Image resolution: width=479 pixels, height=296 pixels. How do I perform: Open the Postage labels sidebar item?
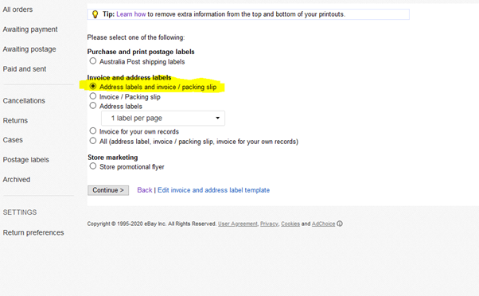click(x=26, y=160)
